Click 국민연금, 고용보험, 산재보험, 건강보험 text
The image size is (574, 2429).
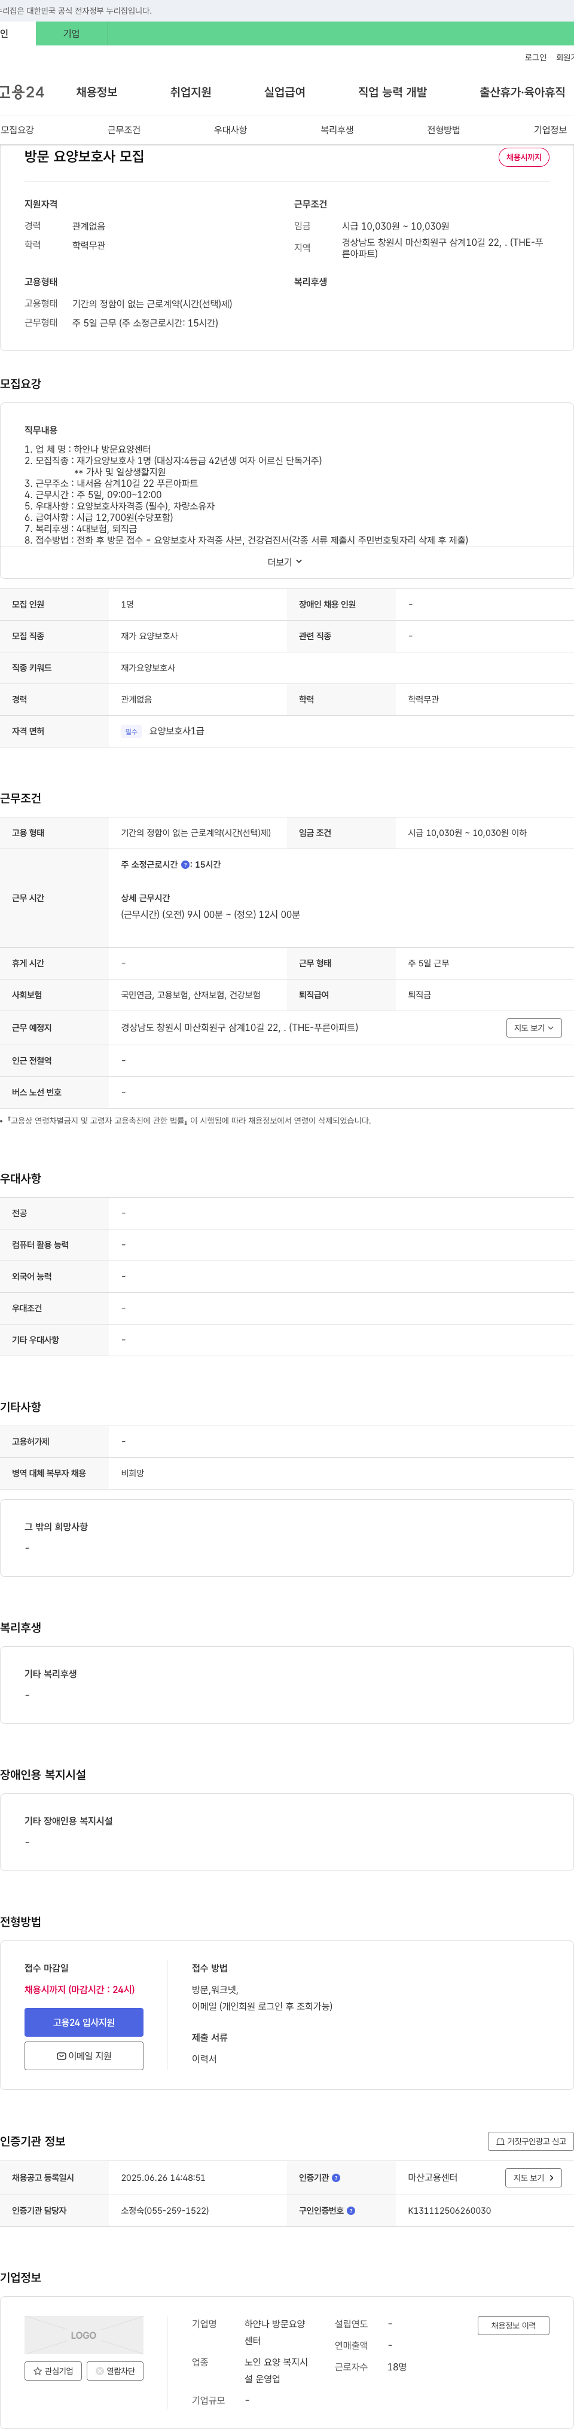pos(190,995)
